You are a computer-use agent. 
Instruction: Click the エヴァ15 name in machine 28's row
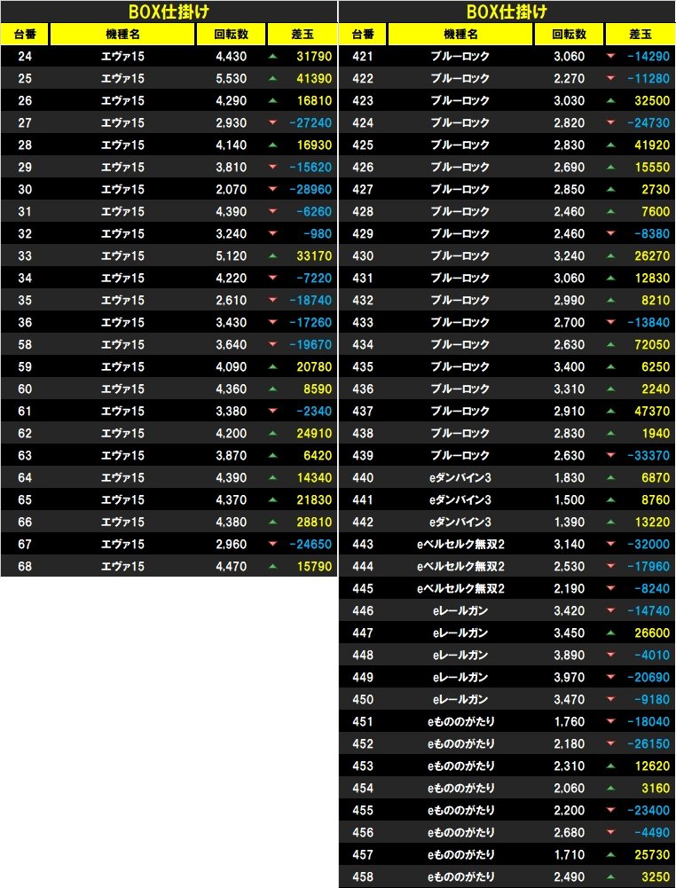tap(122, 145)
